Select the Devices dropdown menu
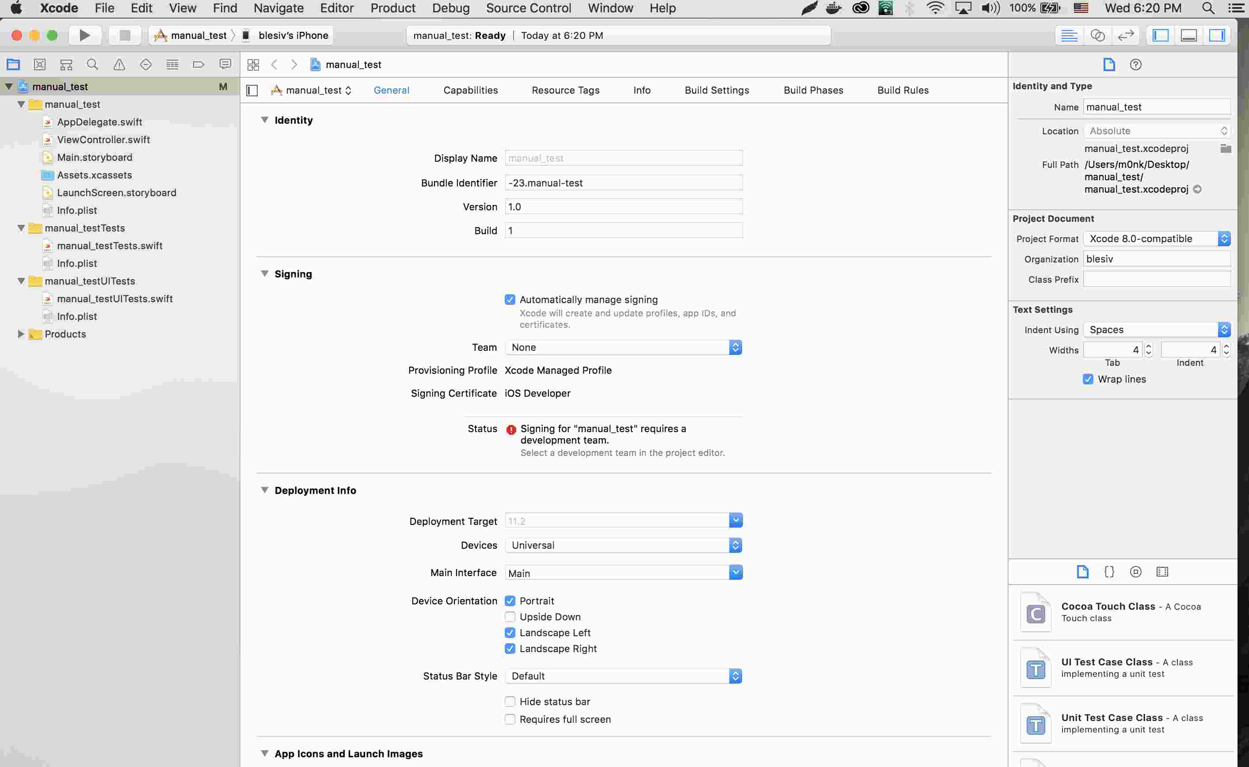 tap(623, 545)
